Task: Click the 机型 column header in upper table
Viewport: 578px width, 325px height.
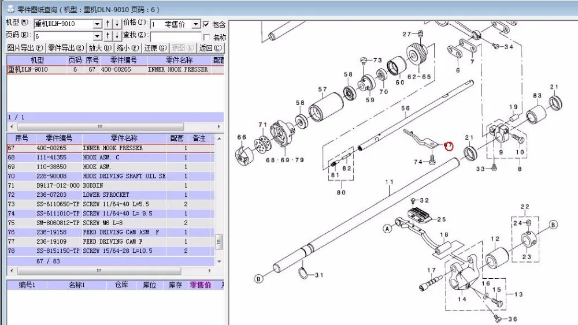Action: [37, 60]
